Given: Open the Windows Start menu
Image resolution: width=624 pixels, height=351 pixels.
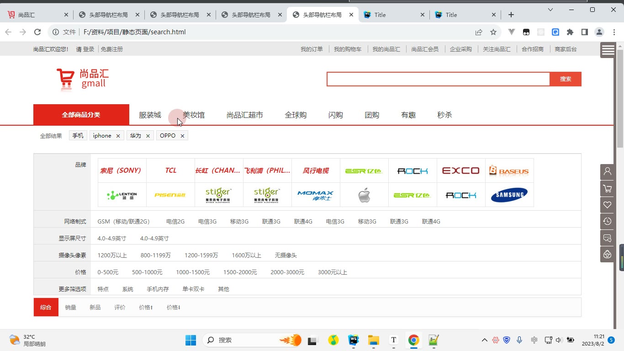Looking at the screenshot, I should pyautogui.click(x=190, y=340).
